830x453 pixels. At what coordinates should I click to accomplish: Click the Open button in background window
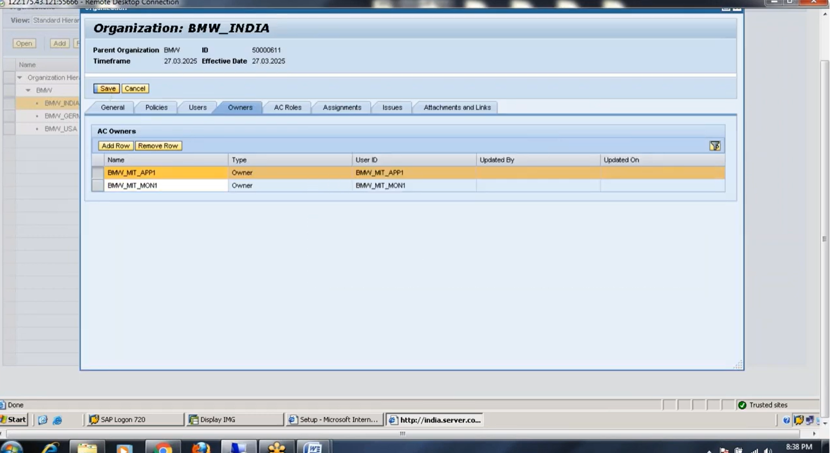pos(24,43)
